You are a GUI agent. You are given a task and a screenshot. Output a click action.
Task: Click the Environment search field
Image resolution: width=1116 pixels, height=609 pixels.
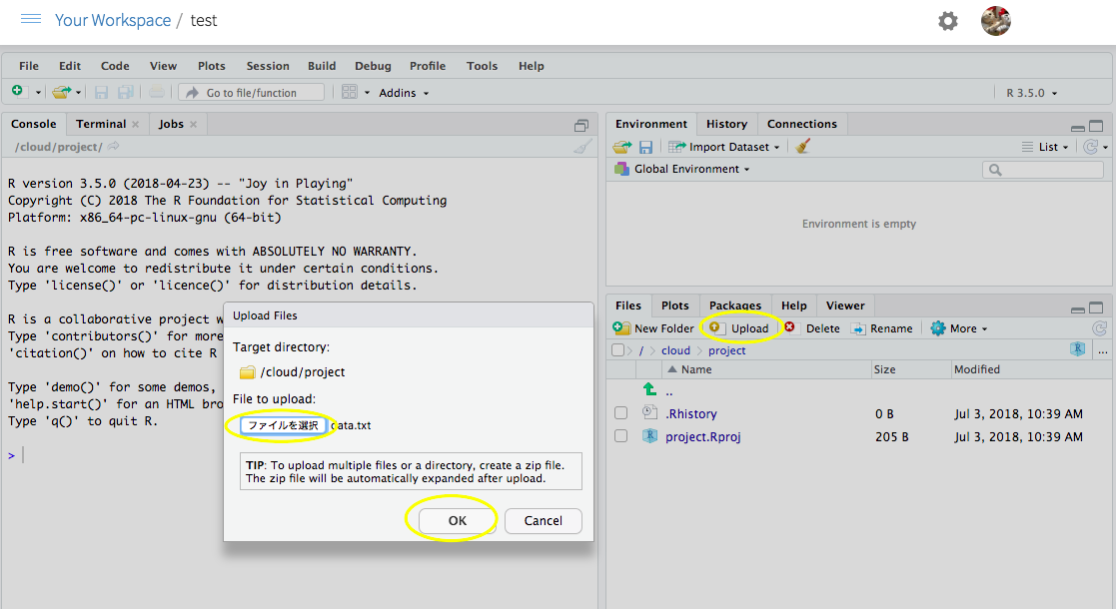(x=1042, y=168)
